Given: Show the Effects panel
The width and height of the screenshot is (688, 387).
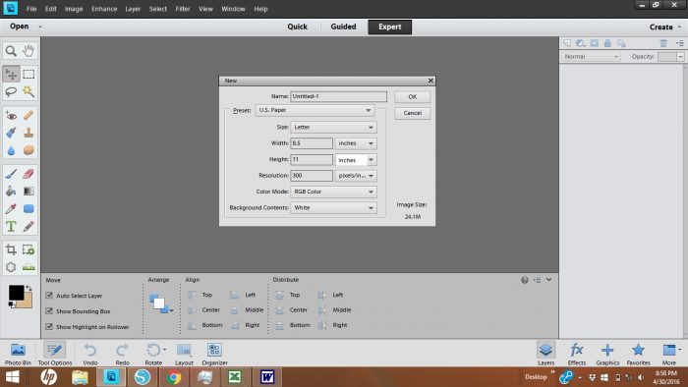Looking at the screenshot, I should click(577, 355).
